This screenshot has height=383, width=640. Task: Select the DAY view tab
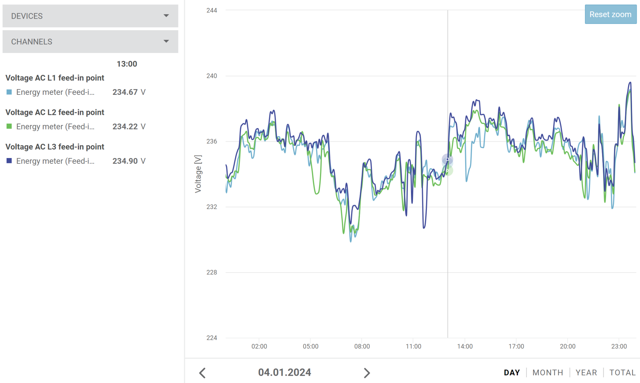[x=512, y=372]
